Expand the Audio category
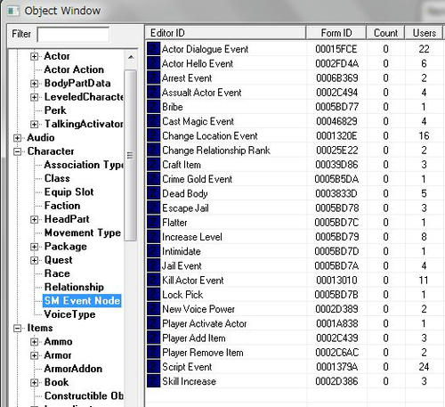Image resolution: width=445 pixels, height=407 pixels. click(18, 138)
